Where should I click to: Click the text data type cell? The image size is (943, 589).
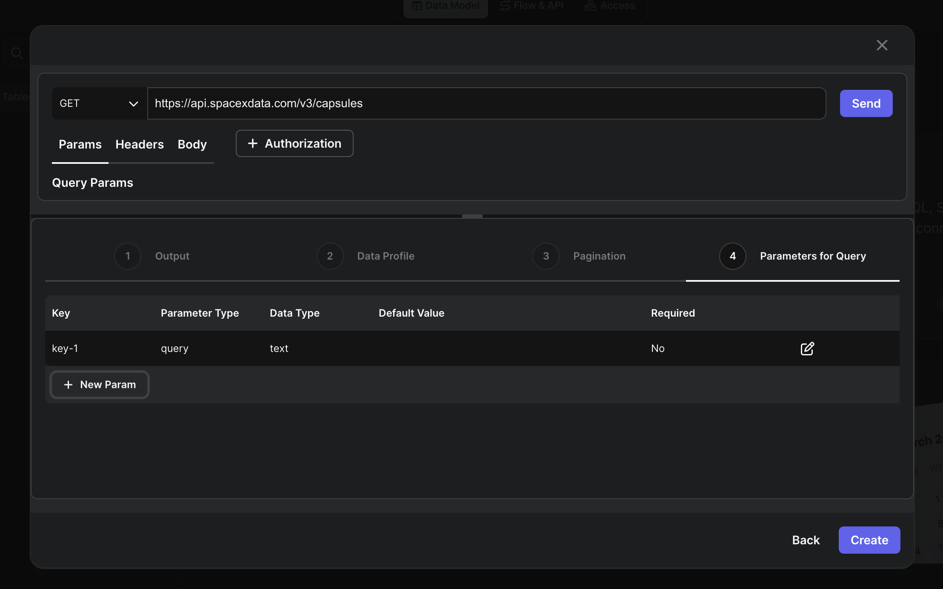279,349
